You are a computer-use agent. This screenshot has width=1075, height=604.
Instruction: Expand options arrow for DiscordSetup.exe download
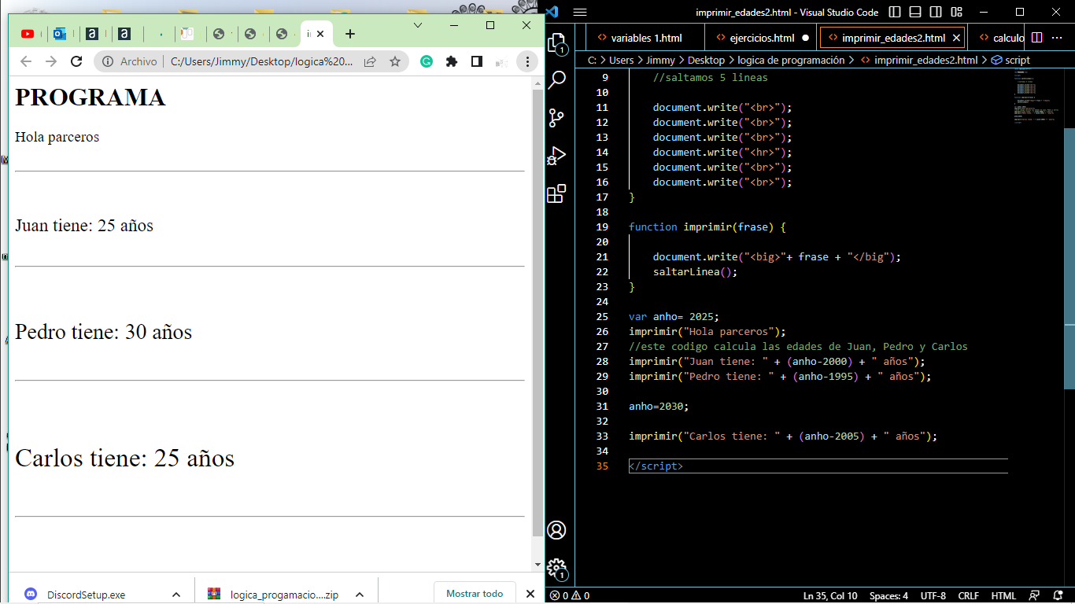176,595
